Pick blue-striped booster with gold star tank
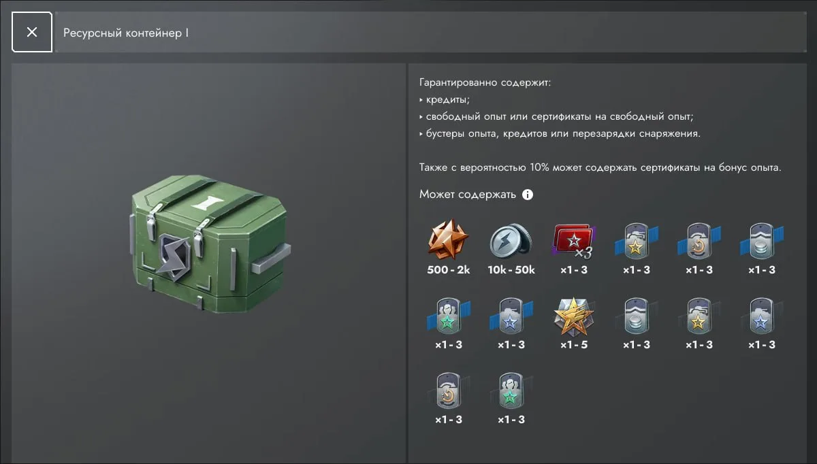This screenshot has width=817, height=464. pyautogui.click(x=637, y=240)
